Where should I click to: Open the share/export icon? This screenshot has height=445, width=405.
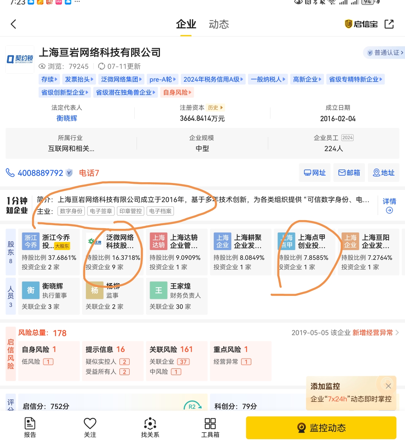389,24
